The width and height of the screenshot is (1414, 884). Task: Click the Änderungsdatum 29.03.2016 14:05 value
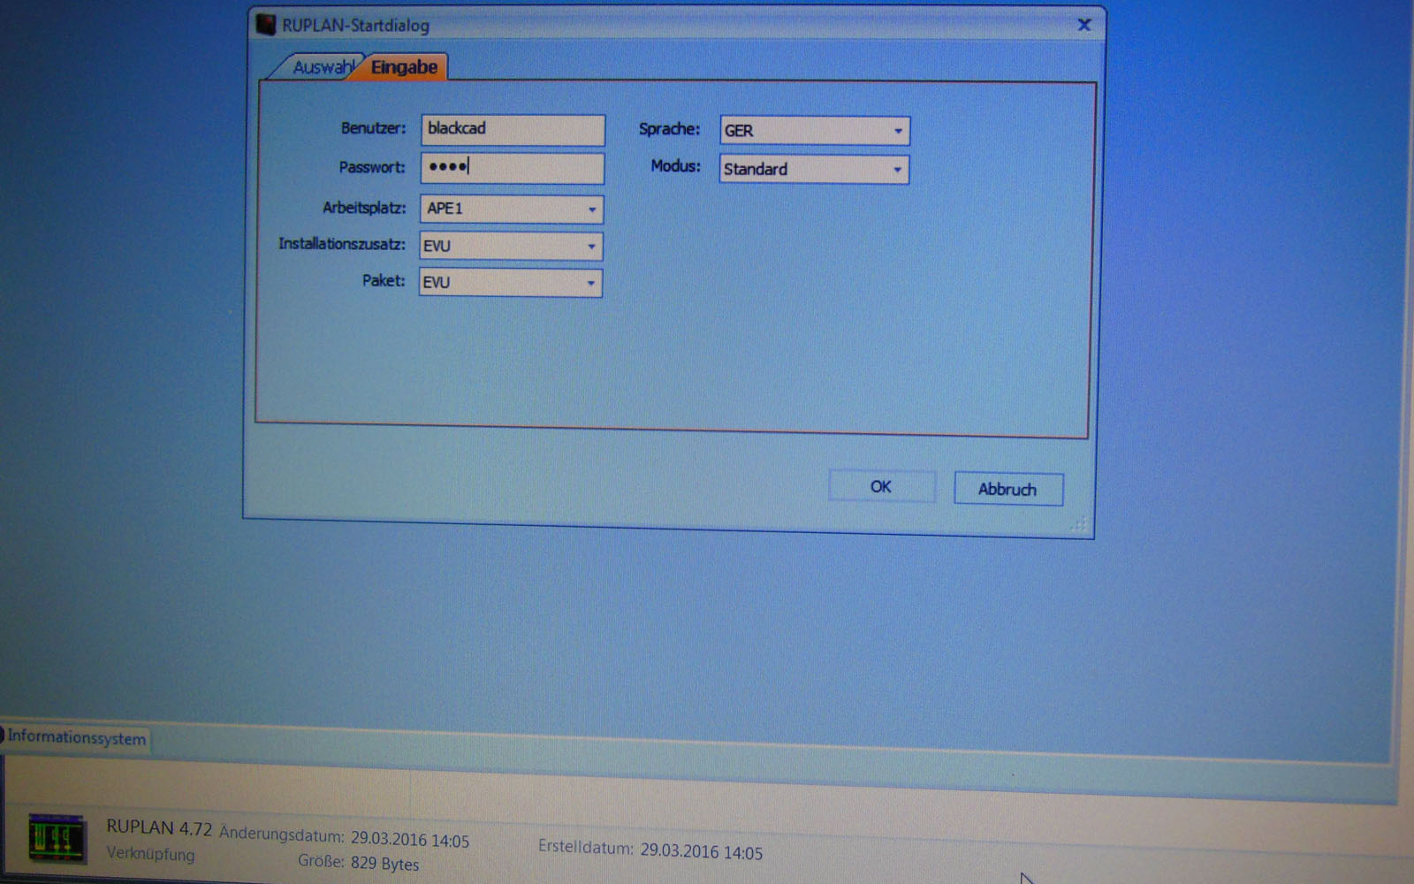409,839
